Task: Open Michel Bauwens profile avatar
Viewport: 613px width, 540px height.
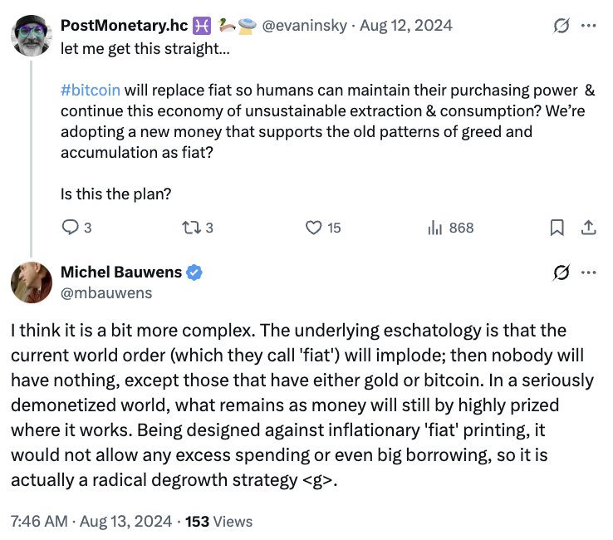Action: coord(31,282)
